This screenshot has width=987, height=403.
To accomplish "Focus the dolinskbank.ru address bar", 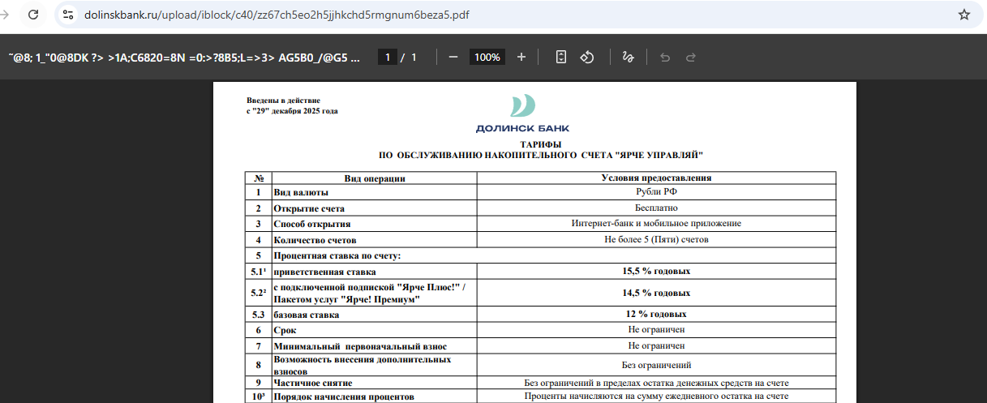I will pos(276,15).
